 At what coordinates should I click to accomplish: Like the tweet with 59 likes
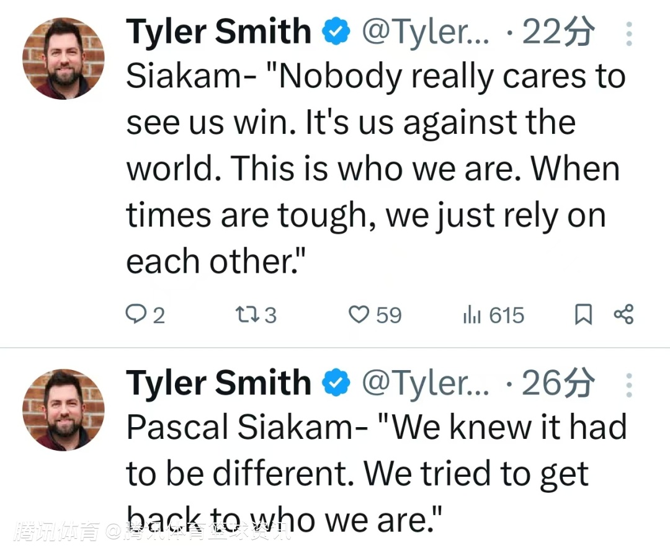tap(359, 315)
